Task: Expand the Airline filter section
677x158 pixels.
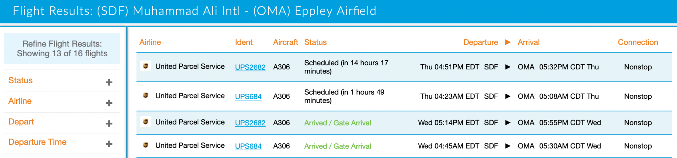Action: pos(109,103)
